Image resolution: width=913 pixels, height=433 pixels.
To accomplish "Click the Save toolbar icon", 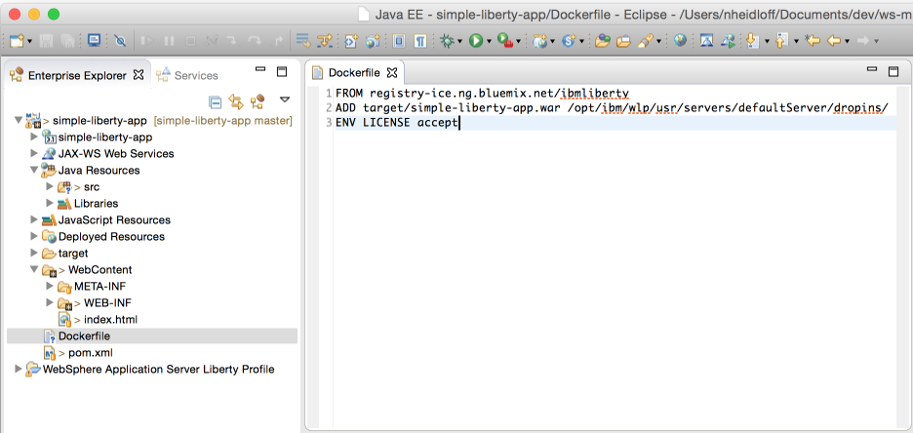I will [x=46, y=41].
